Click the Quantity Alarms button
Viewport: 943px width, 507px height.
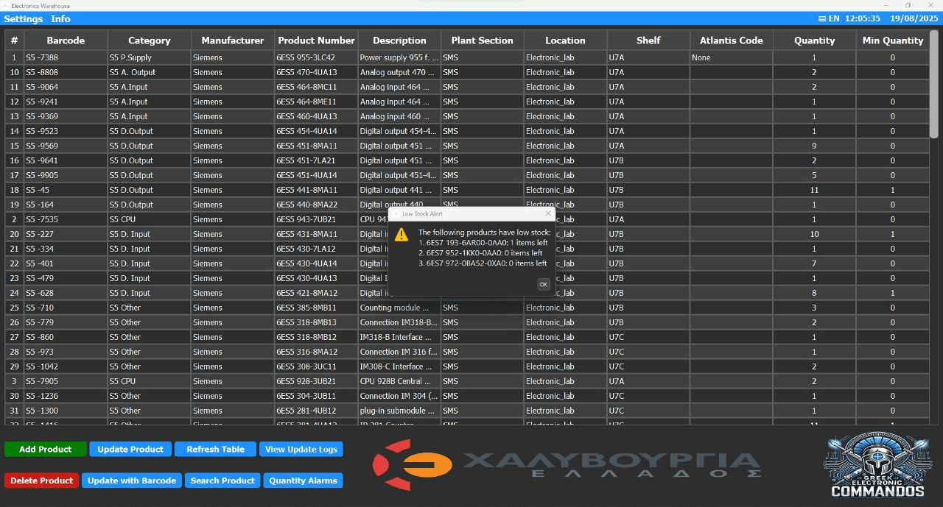[303, 481]
